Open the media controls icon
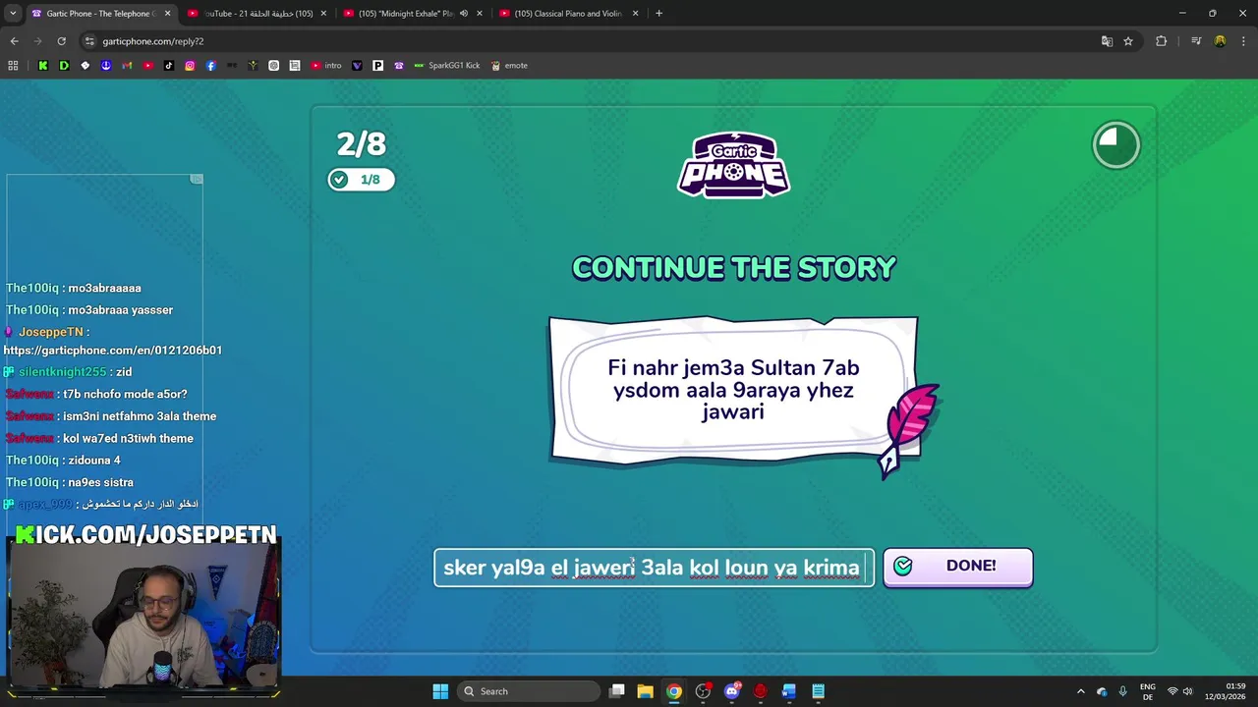 coord(1196,41)
